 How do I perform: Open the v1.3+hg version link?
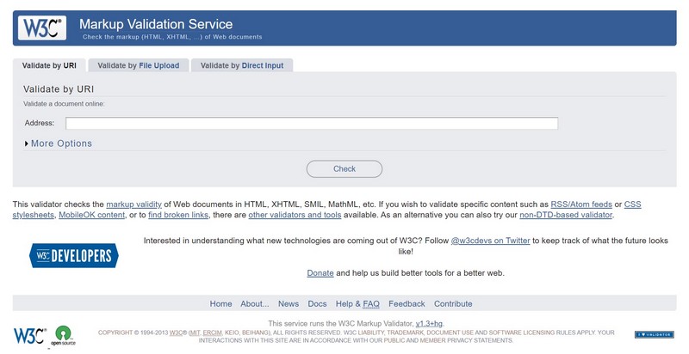point(429,324)
